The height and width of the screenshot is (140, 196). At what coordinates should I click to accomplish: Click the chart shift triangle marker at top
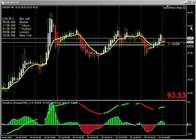[168, 6]
